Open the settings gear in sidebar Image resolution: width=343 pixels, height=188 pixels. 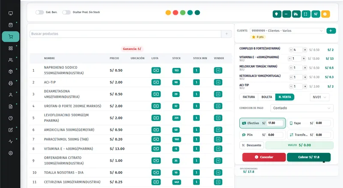click(x=10, y=153)
